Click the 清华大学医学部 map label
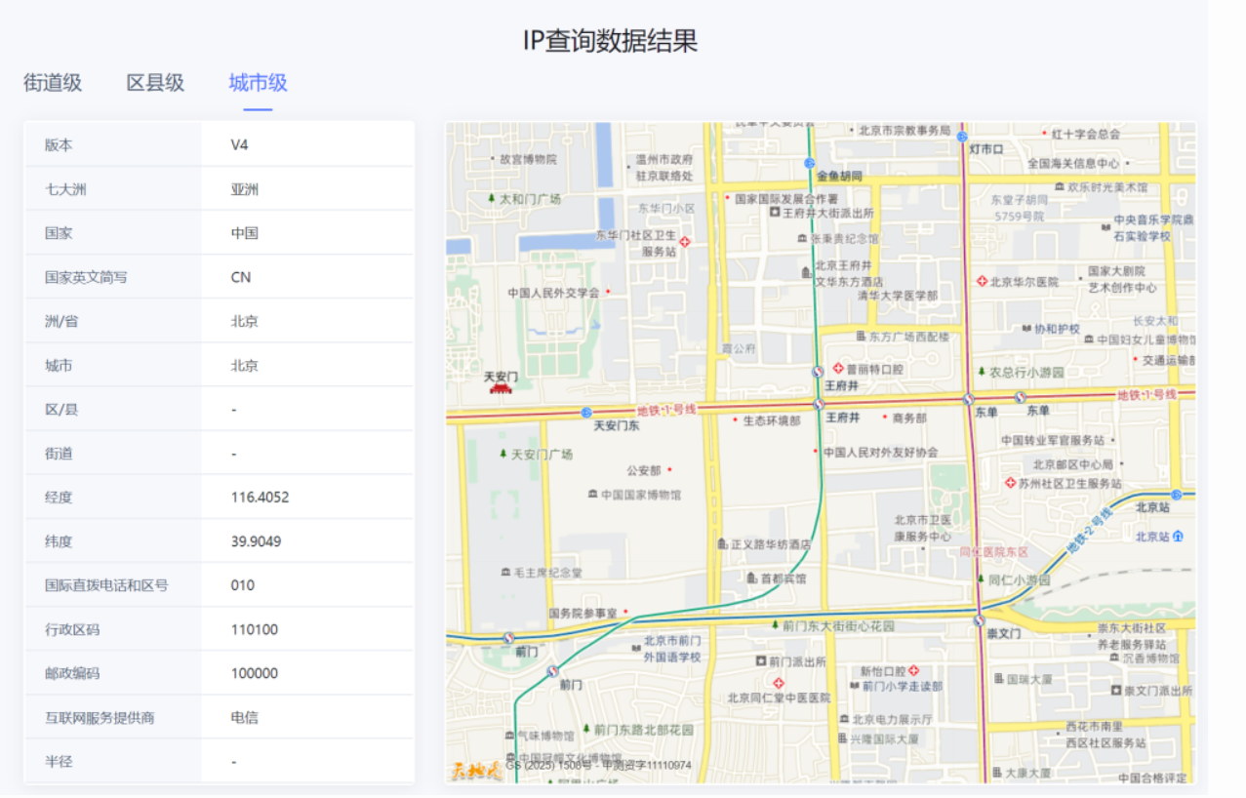Image resolution: width=1246 pixels, height=798 pixels. (898, 295)
